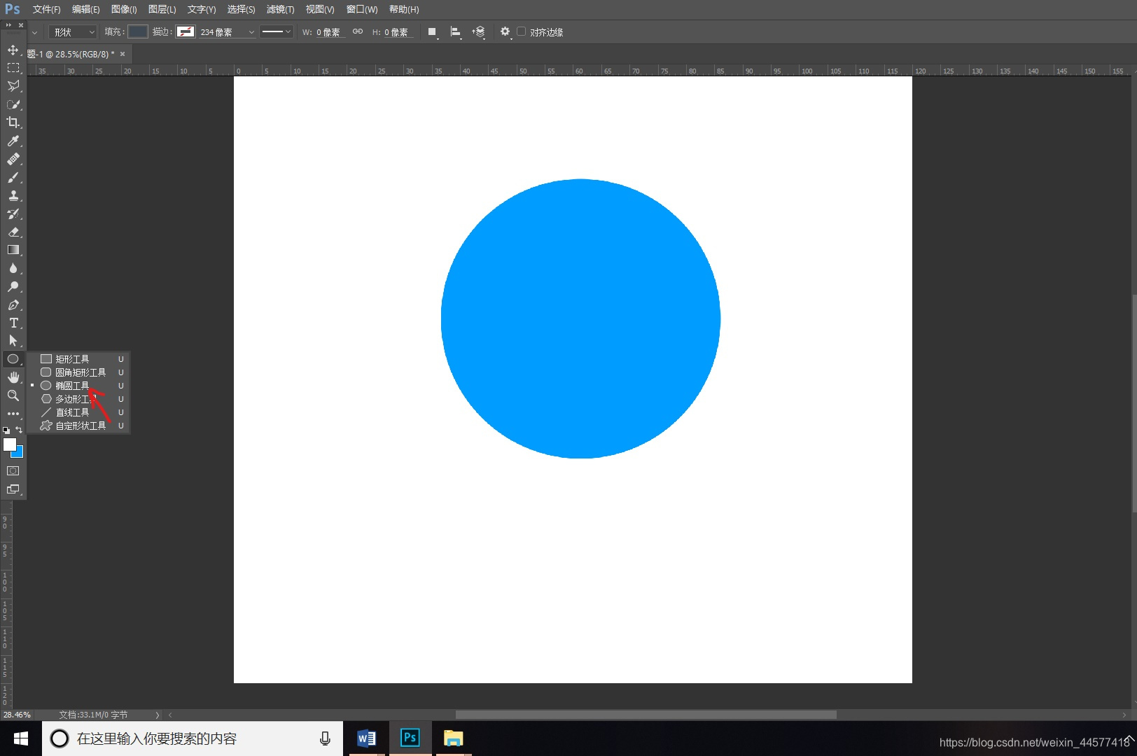Select the Crop tool
Screen dimensions: 1137x756
coord(13,122)
